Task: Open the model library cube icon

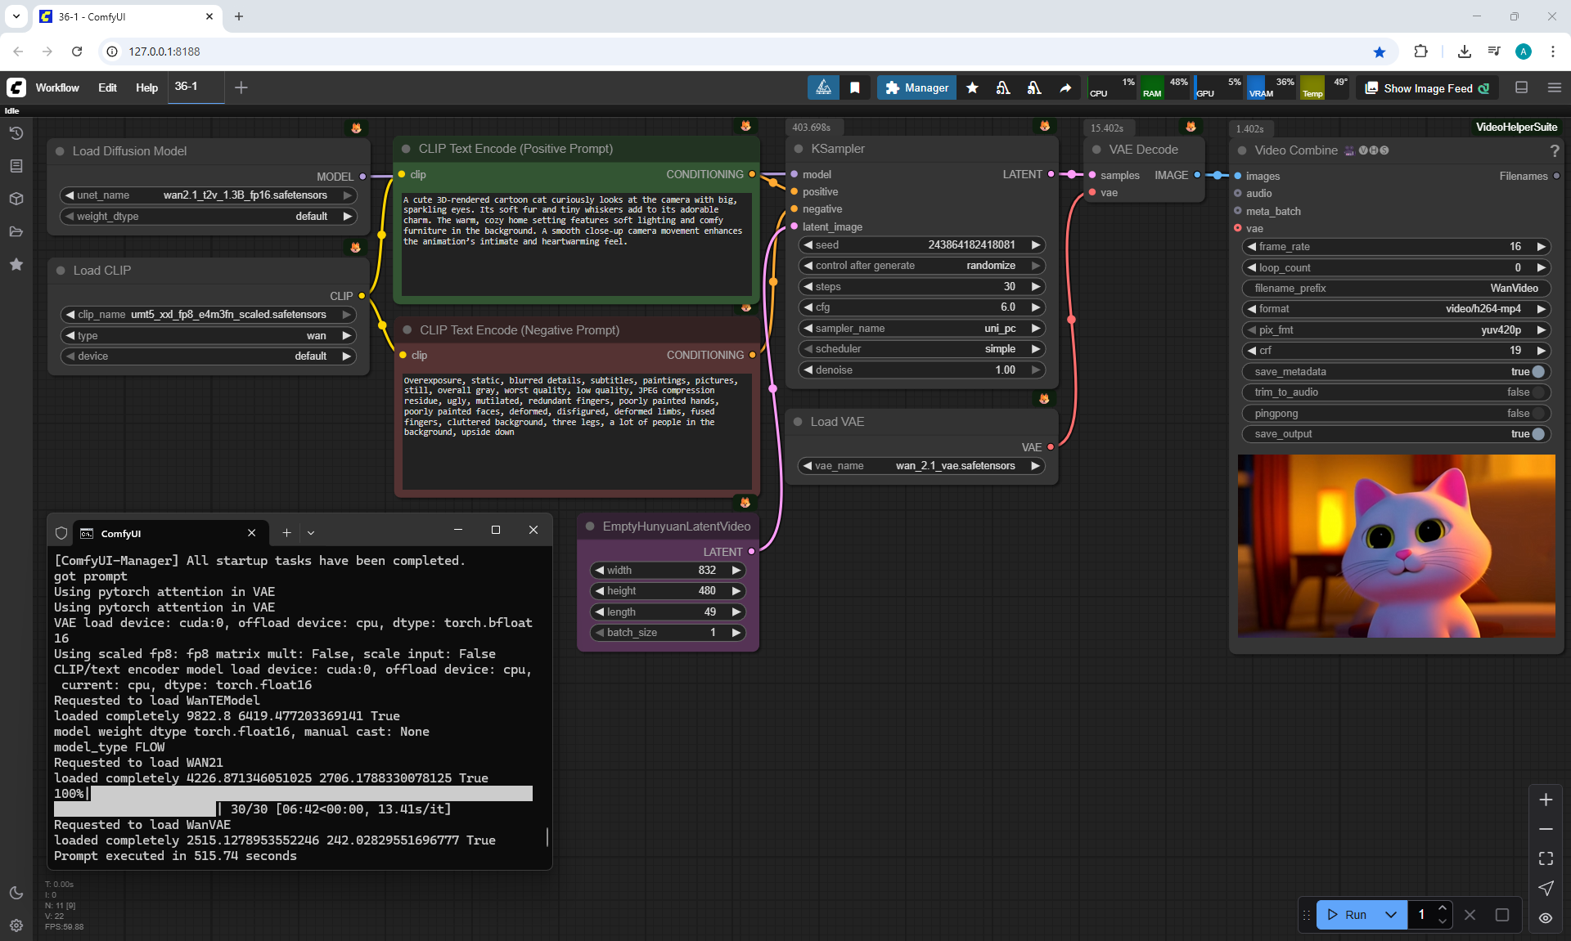Action: click(16, 199)
